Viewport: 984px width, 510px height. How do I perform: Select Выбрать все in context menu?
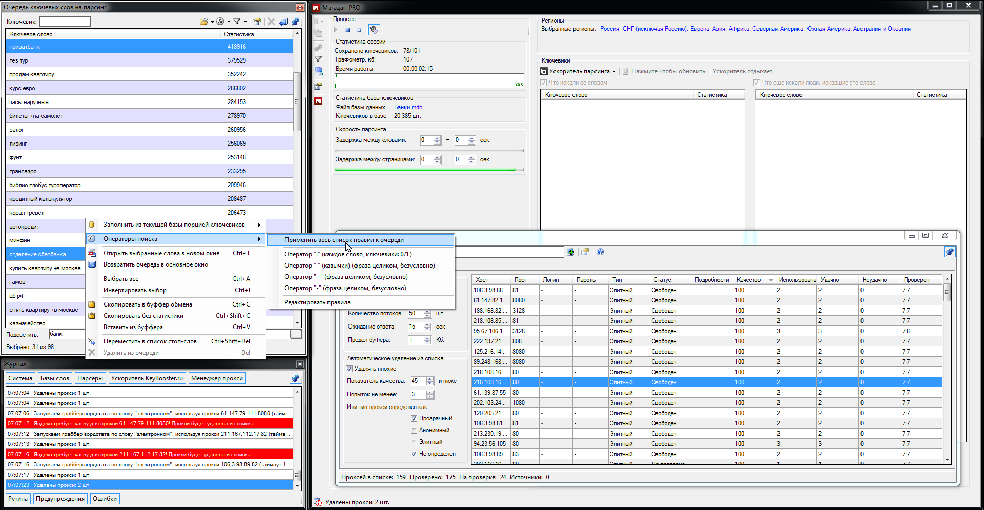[176, 279]
